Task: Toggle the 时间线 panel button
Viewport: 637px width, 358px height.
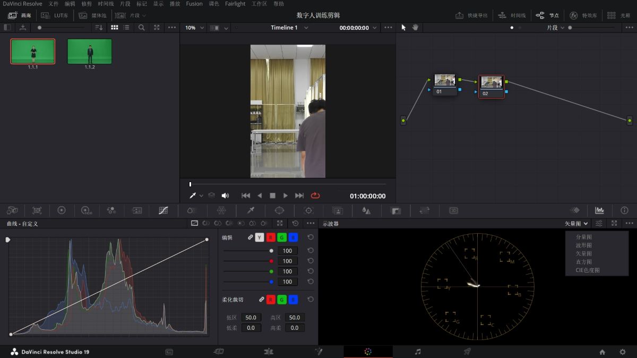Action: 512,15
